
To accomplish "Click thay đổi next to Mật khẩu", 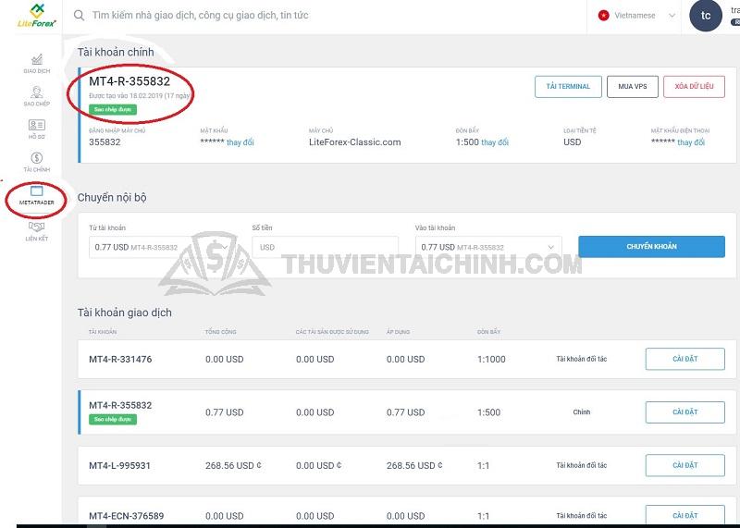I will [240, 142].
